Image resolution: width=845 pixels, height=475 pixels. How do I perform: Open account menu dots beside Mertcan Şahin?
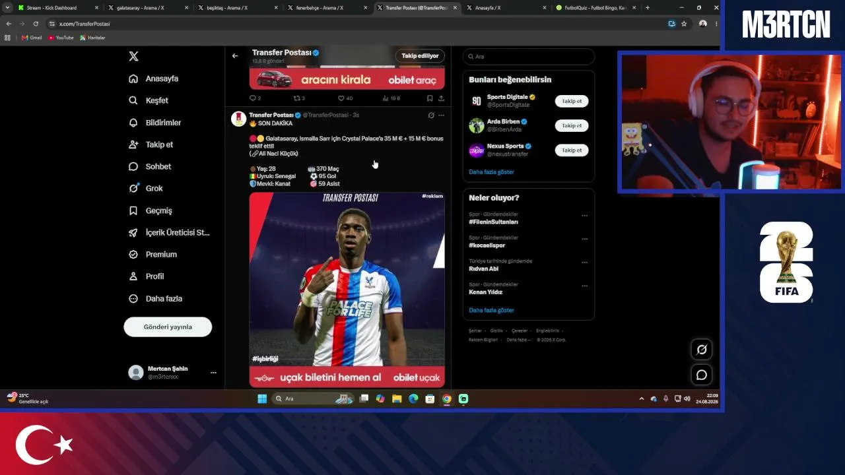(213, 373)
